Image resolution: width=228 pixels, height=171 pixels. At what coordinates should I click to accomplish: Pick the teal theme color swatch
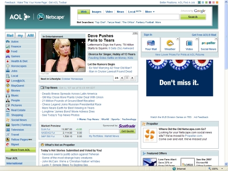pyautogui.click(x=199, y=3)
